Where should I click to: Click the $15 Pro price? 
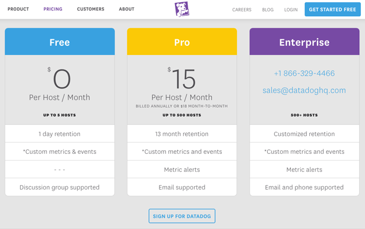[x=182, y=79]
